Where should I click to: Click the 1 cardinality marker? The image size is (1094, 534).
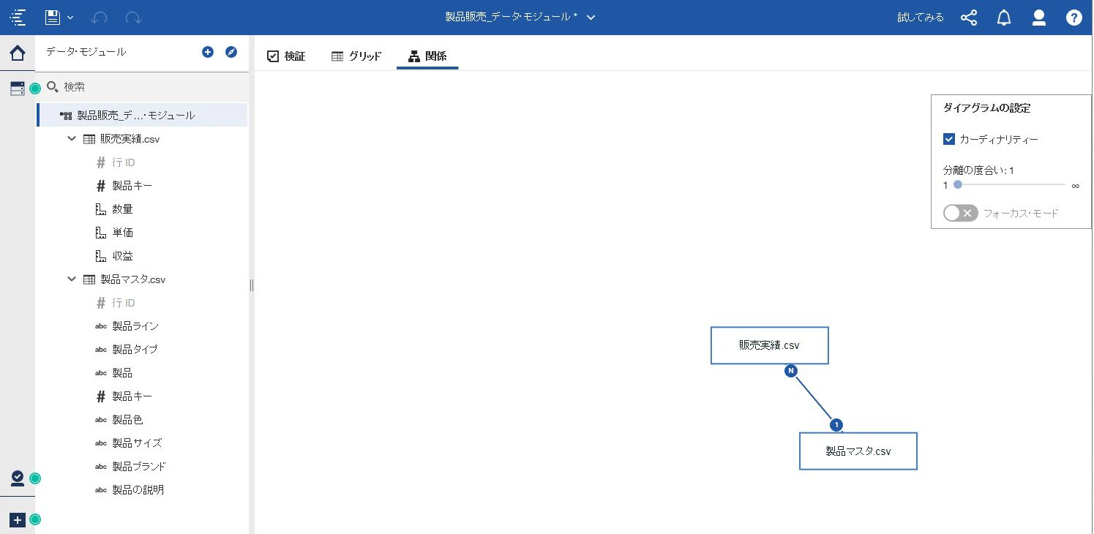[836, 425]
